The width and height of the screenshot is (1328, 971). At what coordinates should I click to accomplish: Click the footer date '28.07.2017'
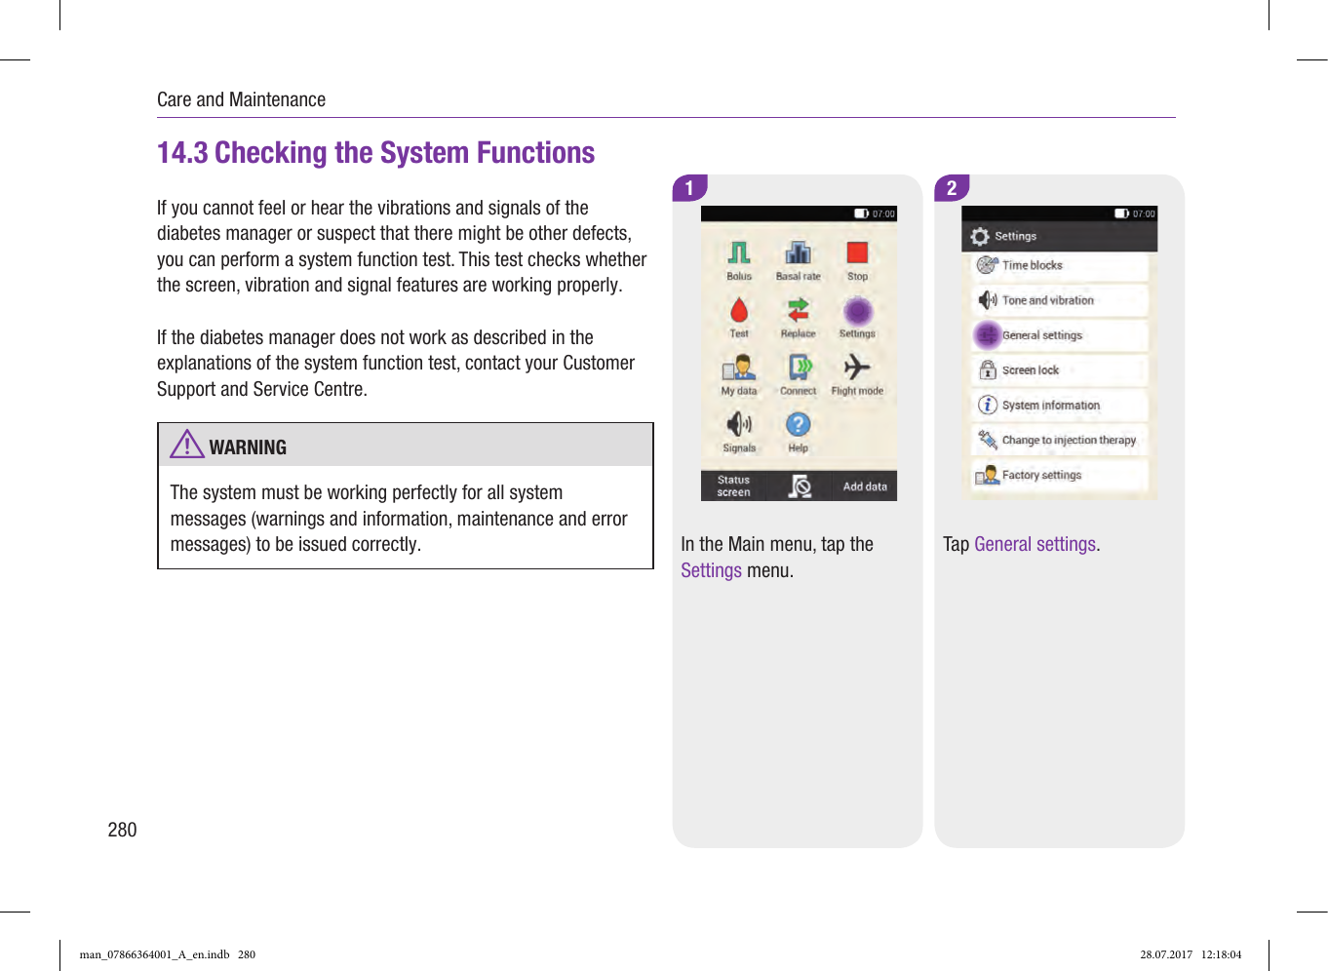pyautogui.click(x=1166, y=954)
